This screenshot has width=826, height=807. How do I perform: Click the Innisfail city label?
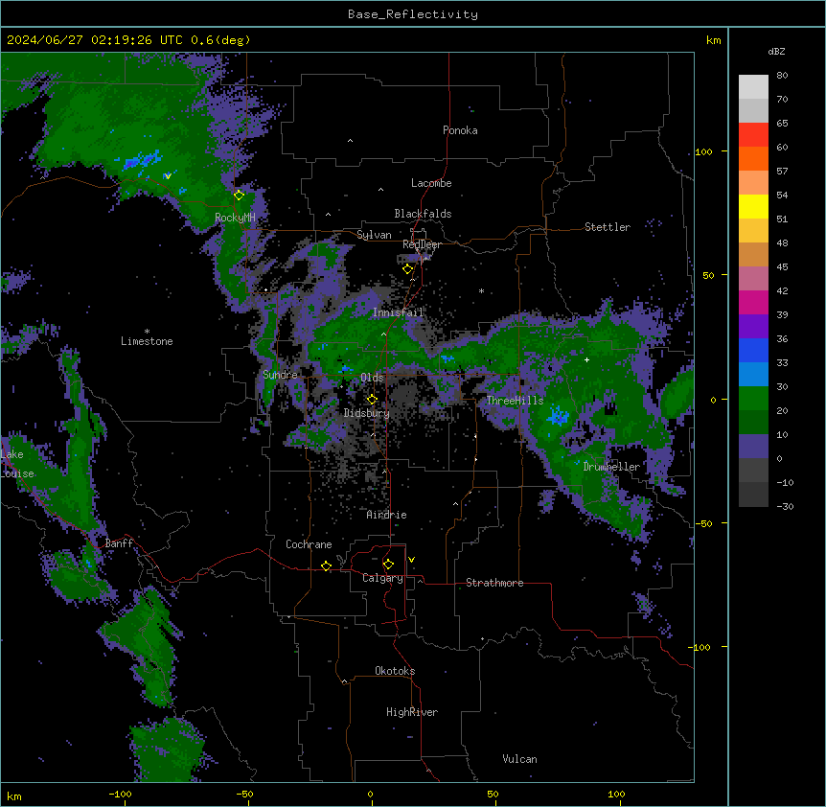pos(398,312)
